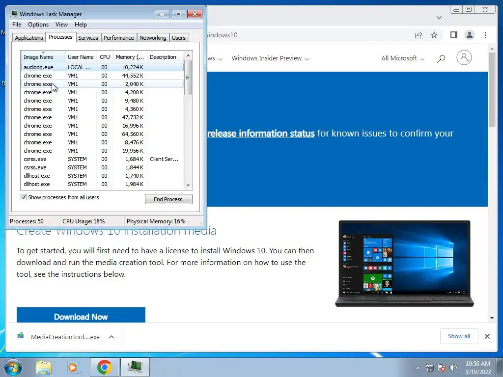Click the Chrome taskbar icon

[104, 367]
